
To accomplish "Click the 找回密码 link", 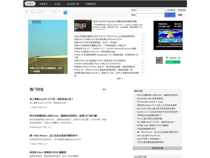I will pos(182,10).
